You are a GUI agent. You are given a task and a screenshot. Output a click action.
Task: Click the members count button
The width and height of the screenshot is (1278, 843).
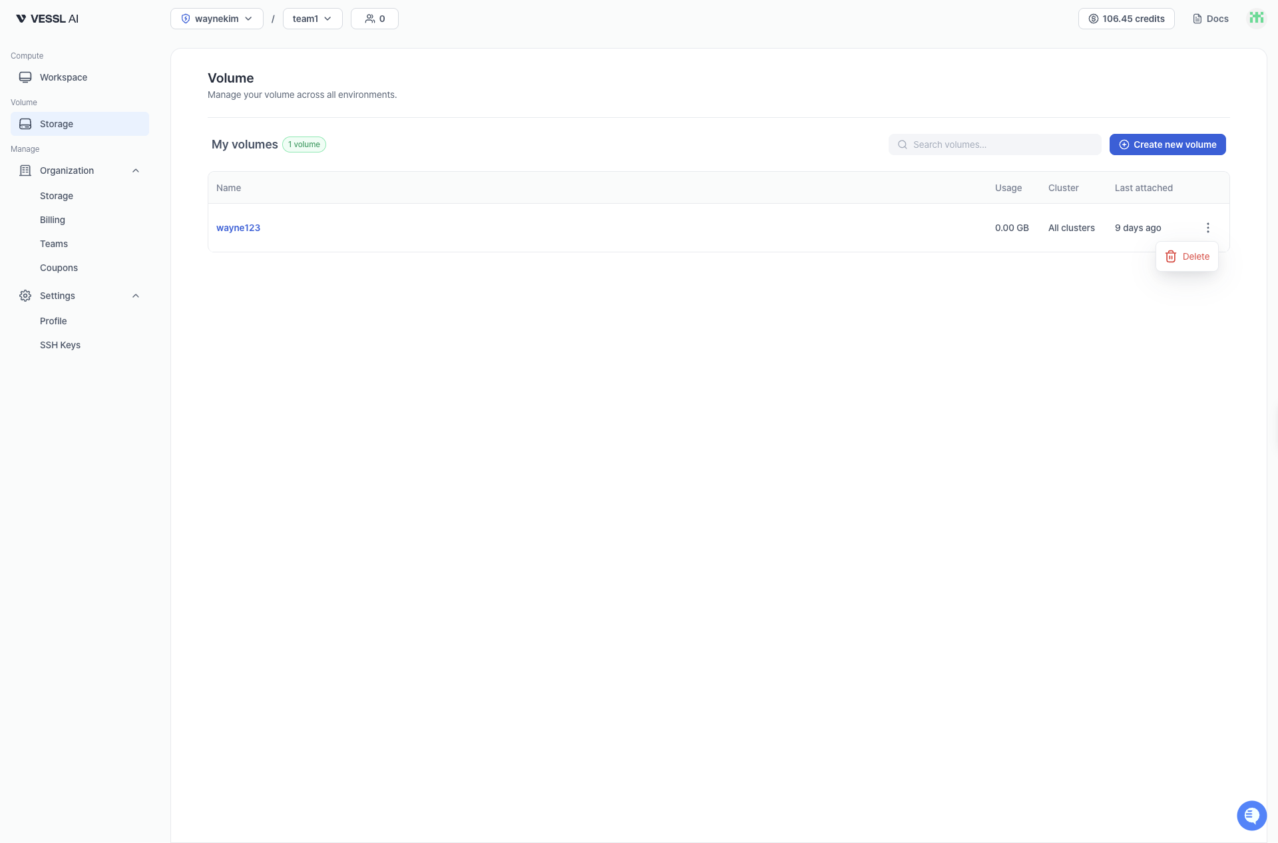pos(374,19)
